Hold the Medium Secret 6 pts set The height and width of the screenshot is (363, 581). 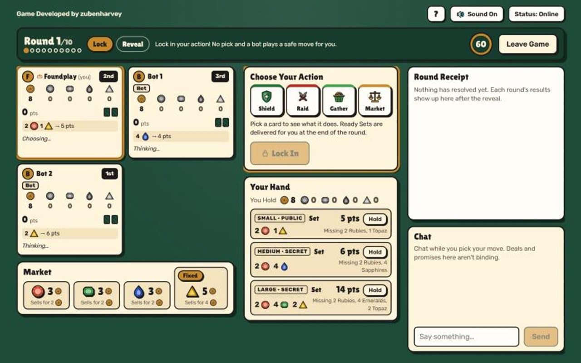tap(375, 252)
